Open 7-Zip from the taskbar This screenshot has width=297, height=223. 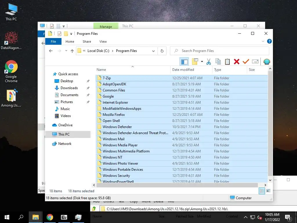[64, 217]
